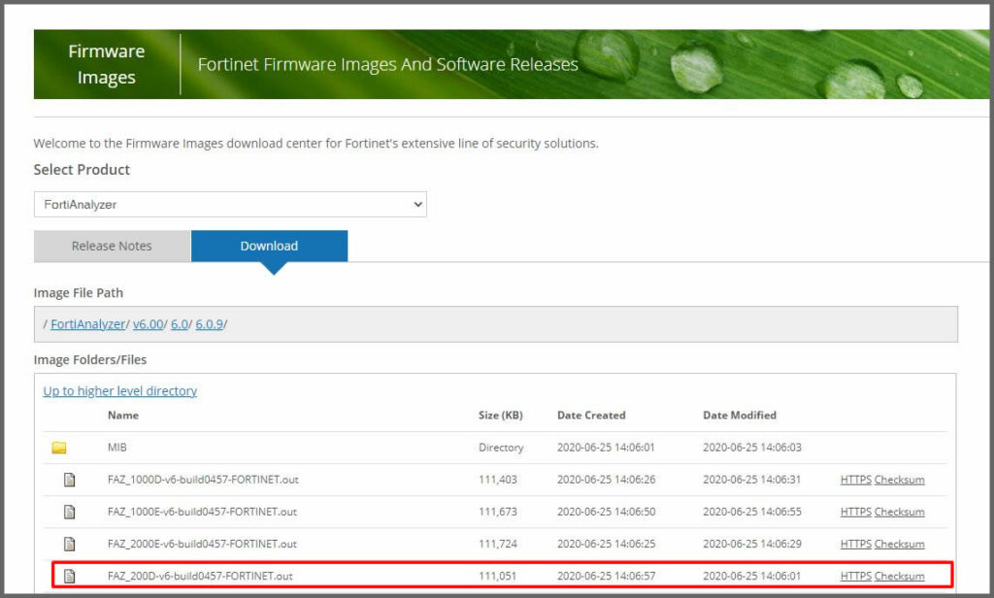Viewport: 994px width, 598px height.
Task: Open the 6.0.9 path link
Action: pyautogui.click(x=210, y=324)
